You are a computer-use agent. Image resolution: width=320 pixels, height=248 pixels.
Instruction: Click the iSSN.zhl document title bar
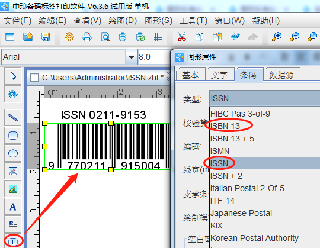pos(99,78)
